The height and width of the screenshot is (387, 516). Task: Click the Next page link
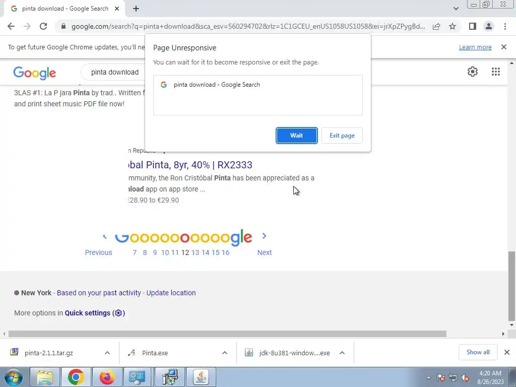264,252
